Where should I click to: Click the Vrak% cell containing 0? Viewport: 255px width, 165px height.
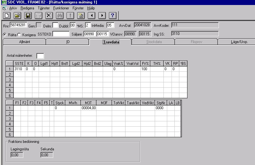pyautogui.click(x=118, y=69)
